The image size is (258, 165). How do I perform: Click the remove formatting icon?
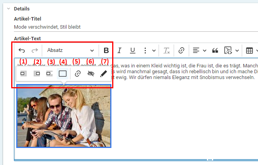pos(167,50)
